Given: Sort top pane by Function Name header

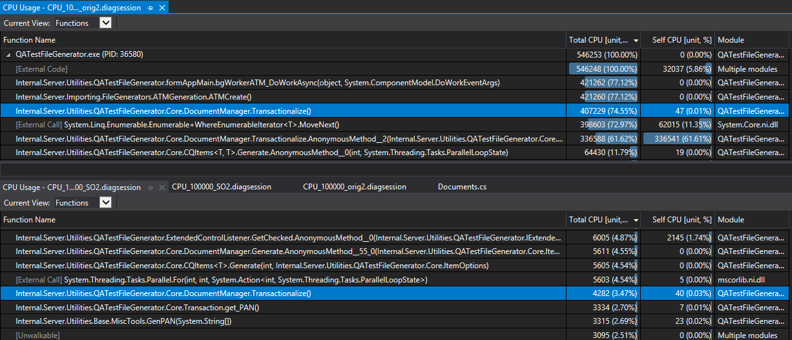Looking at the screenshot, I should [283, 40].
